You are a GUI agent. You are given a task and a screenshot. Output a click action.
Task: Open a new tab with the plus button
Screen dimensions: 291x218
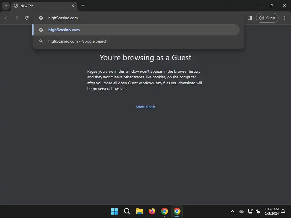click(x=83, y=6)
